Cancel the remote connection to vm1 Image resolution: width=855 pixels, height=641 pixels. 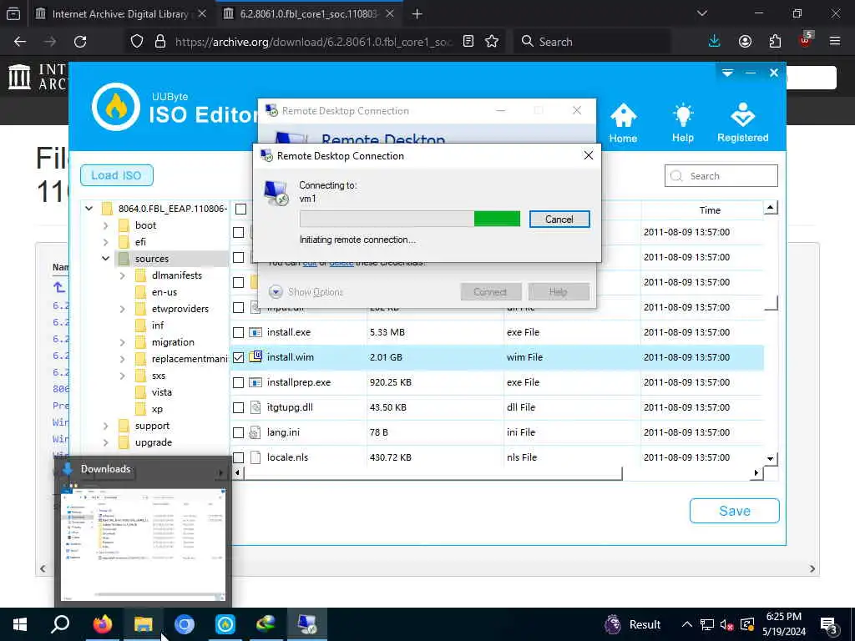pos(559,220)
